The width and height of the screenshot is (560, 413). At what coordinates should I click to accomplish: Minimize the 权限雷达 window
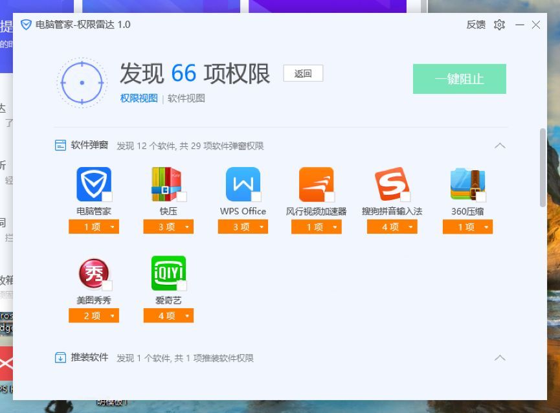tap(520, 25)
